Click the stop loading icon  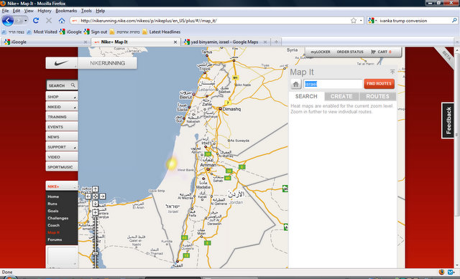49,21
